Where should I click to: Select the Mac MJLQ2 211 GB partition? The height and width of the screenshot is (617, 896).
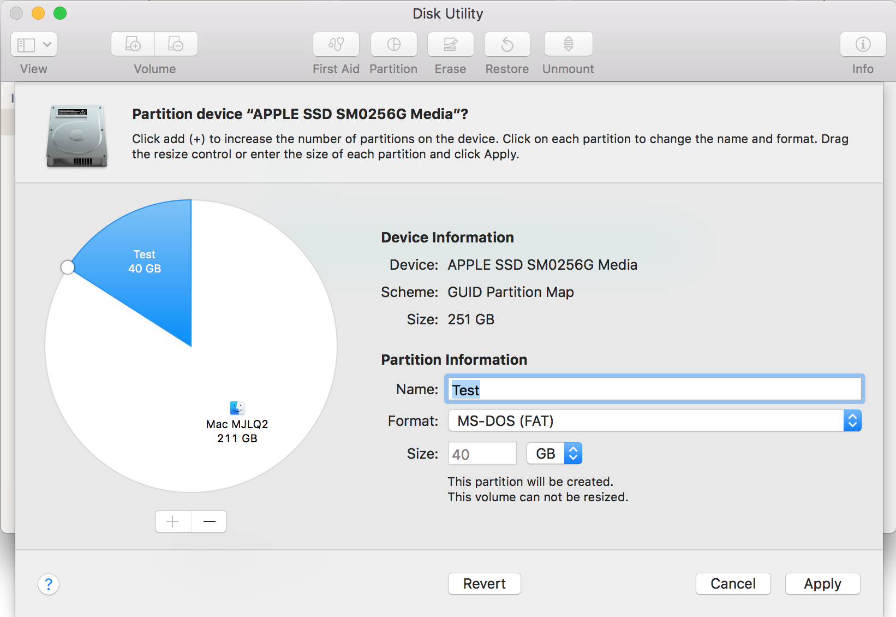[x=237, y=431]
